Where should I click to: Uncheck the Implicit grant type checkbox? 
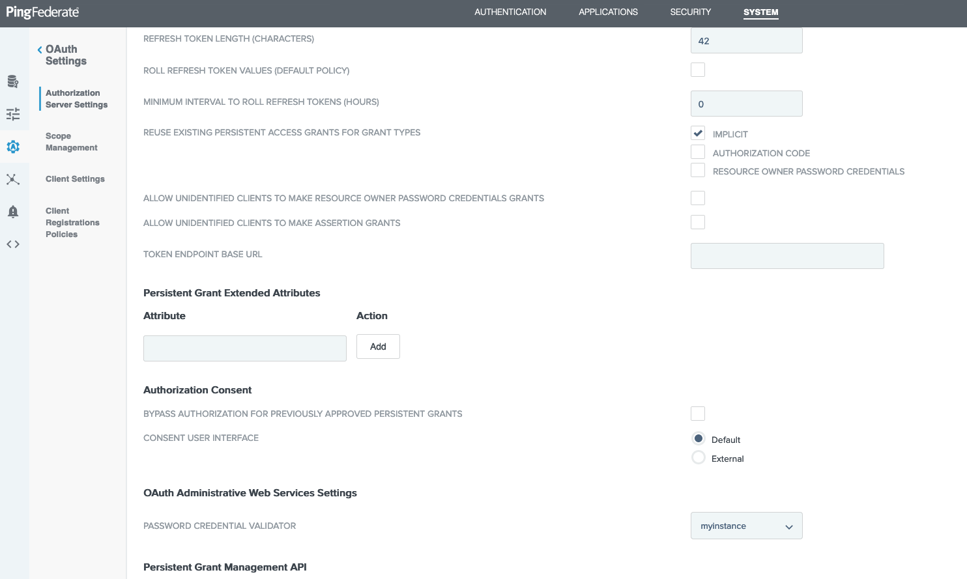click(698, 134)
